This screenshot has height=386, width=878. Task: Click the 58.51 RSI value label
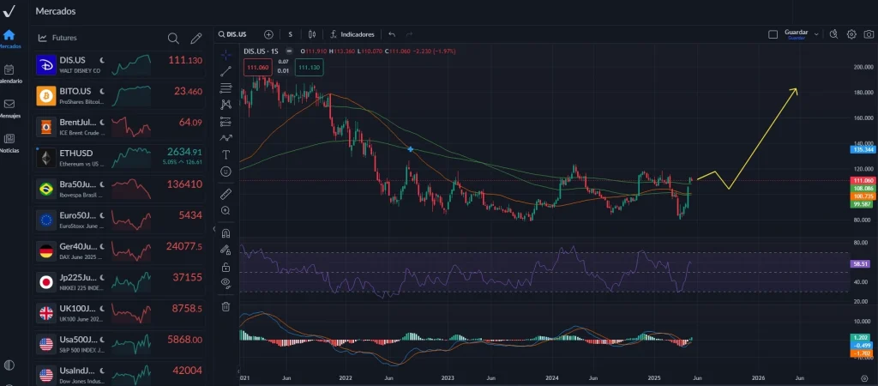pos(859,263)
